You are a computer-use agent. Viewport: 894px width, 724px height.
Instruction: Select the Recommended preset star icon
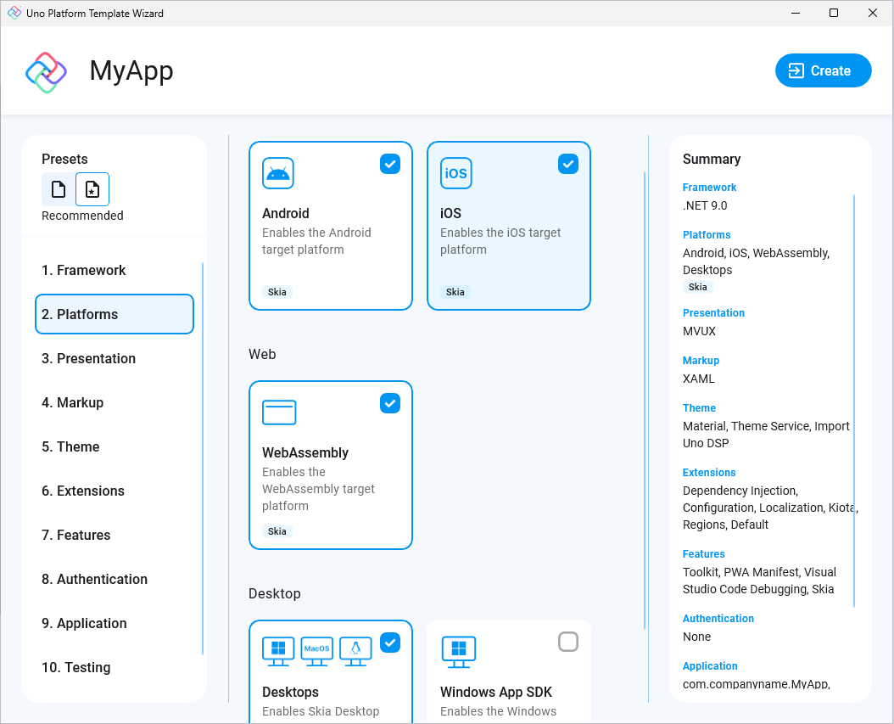[x=92, y=188]
